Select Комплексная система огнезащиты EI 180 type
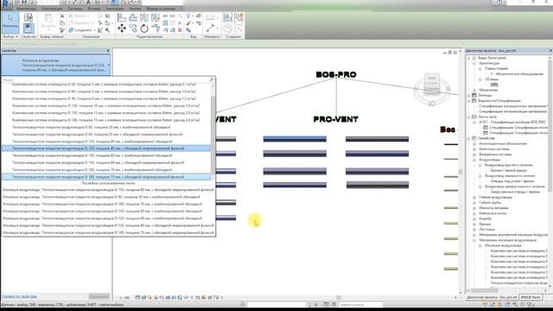The height and width of the screenshot is (311, 553). tap(105, 120)
